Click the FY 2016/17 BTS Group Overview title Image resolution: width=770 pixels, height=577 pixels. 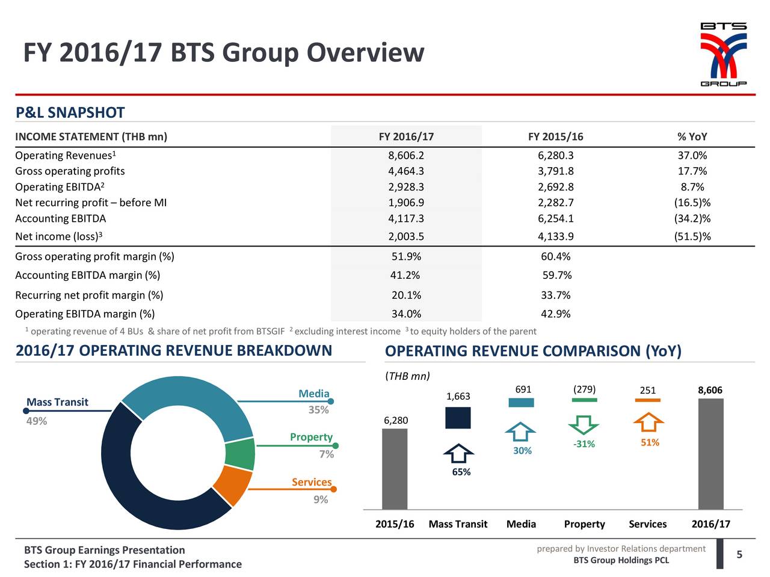pyautogui.click(x=224, y=53)
